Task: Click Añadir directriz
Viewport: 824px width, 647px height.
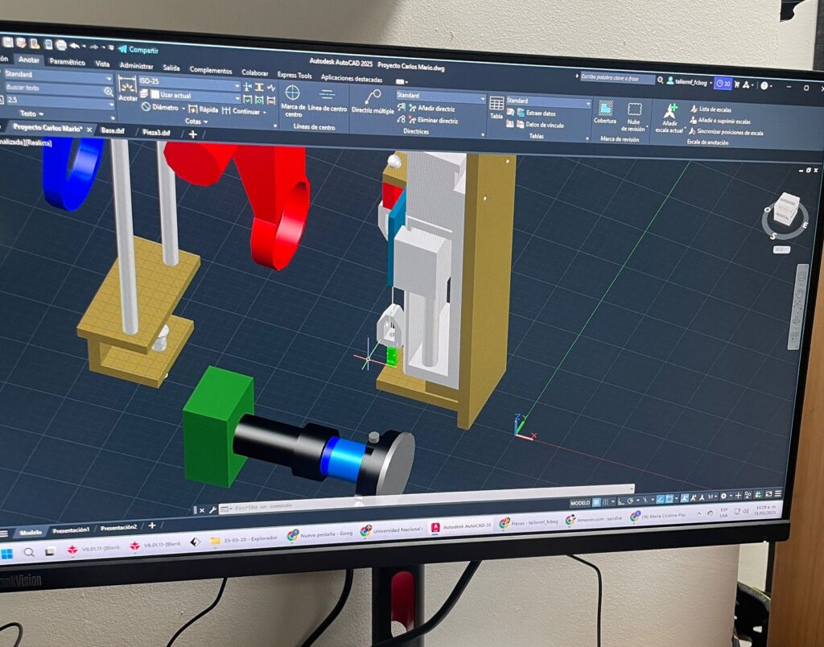Action: click(x=432, y=109)
